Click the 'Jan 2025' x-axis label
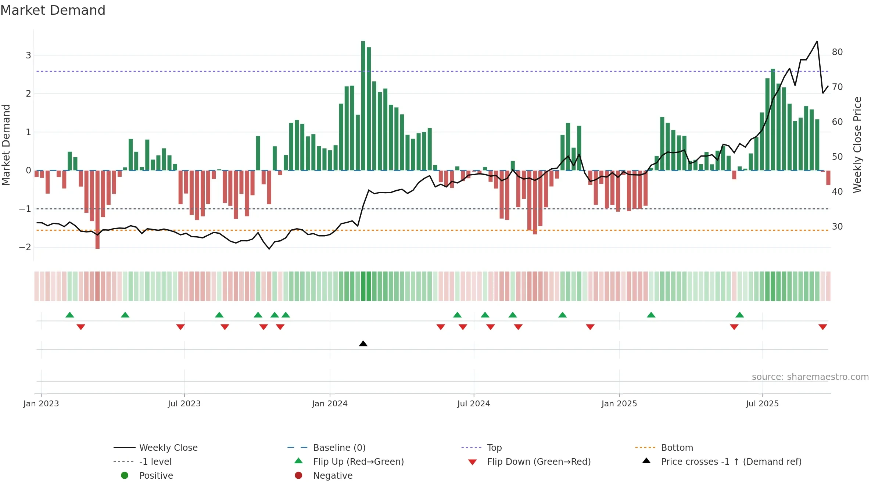This screenshot has height=496, width=882. [x=619, y=403]
